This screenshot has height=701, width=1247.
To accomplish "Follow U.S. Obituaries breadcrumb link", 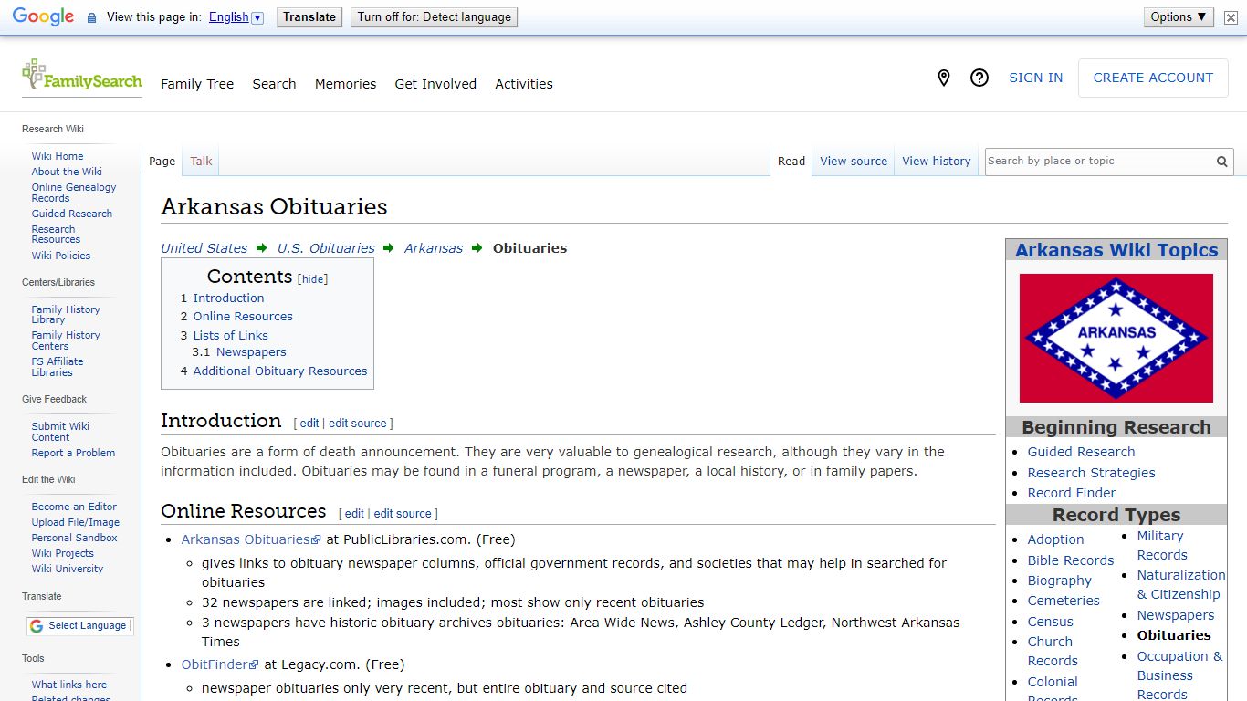I will click(x=326, y=248).
